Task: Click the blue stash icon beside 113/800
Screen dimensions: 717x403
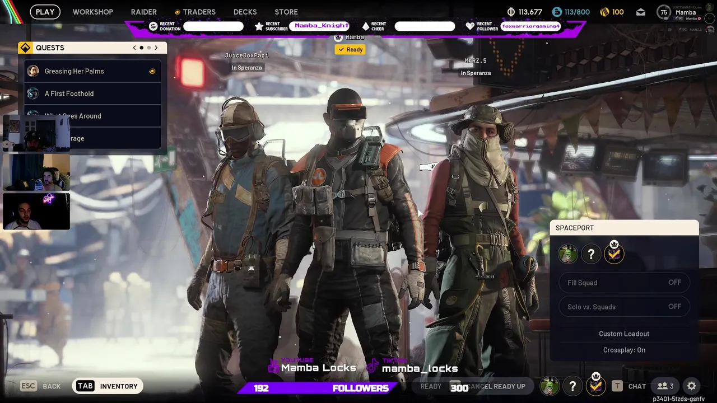Action: point(557,12)
